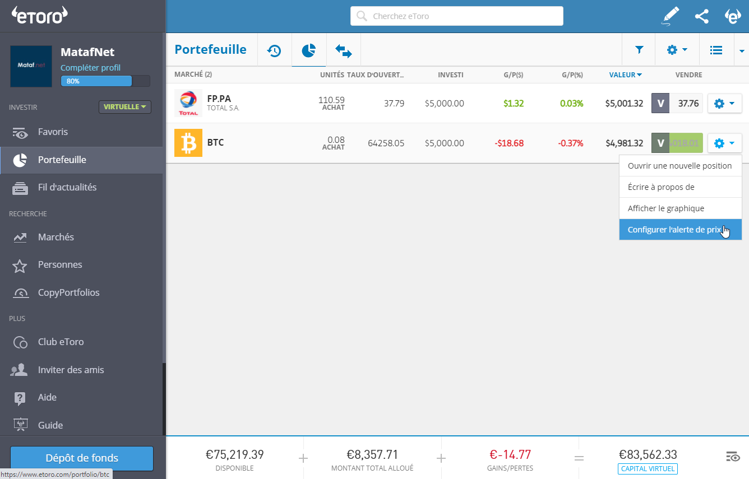Click the Dépôt de fonds button

point(82,458)
